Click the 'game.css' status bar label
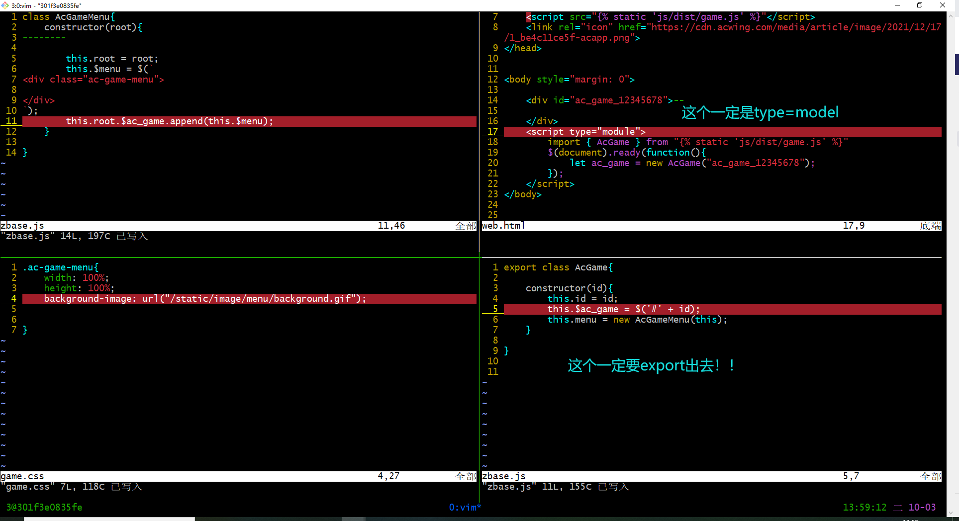The width and height of the screenshot is (959, 521). 22,476
